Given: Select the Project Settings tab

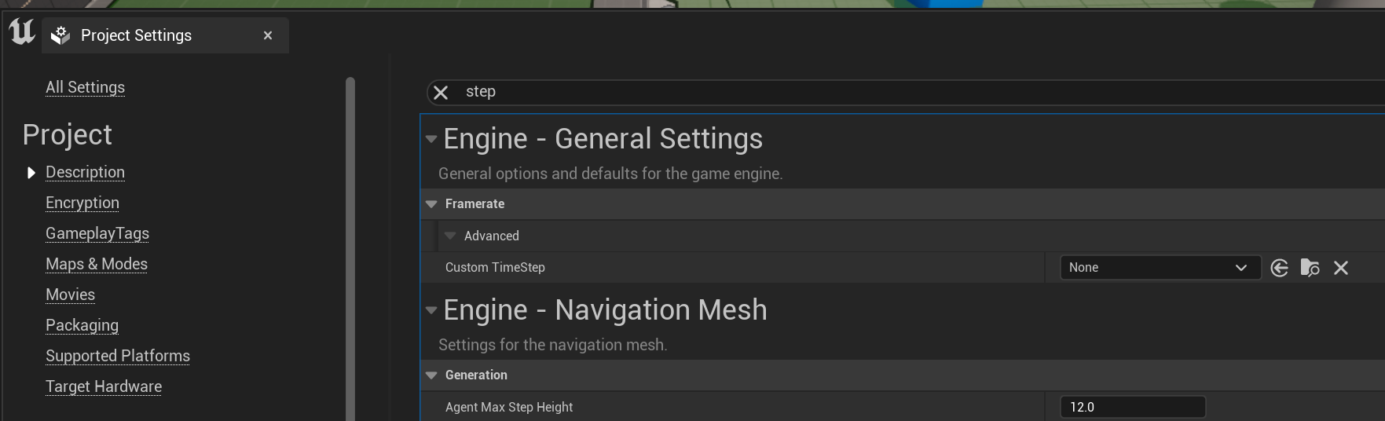Looking at the screenshot, I should point(136,35).
